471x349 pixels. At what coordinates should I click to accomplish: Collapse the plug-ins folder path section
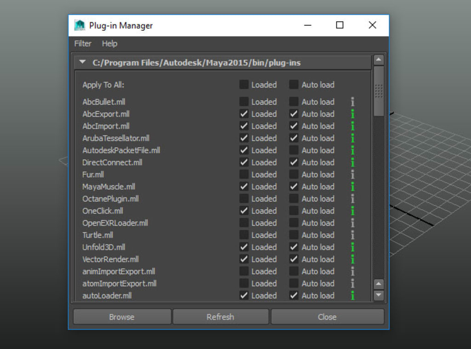(x=82, y=62)
